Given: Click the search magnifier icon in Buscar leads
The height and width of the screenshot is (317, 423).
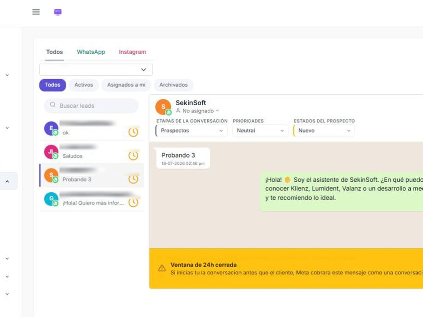Looking at the screenshot, I should tap(52, 104).
